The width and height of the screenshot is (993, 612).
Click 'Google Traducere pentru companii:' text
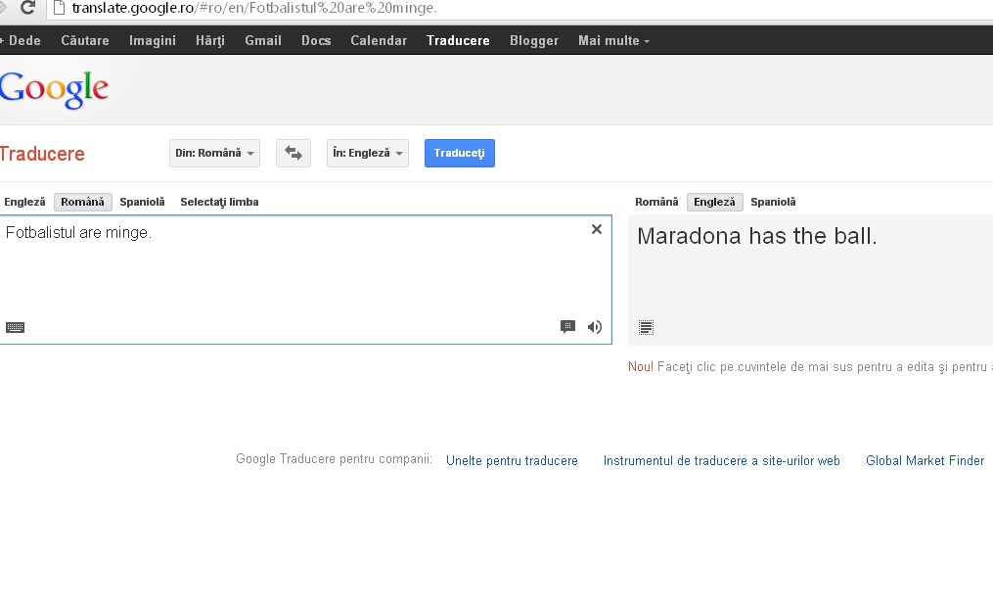pyautogui.click(x=334, y=459)
